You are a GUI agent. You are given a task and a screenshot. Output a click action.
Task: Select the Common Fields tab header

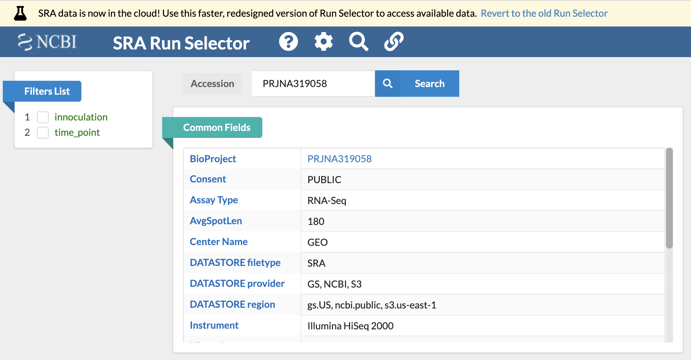216,127
